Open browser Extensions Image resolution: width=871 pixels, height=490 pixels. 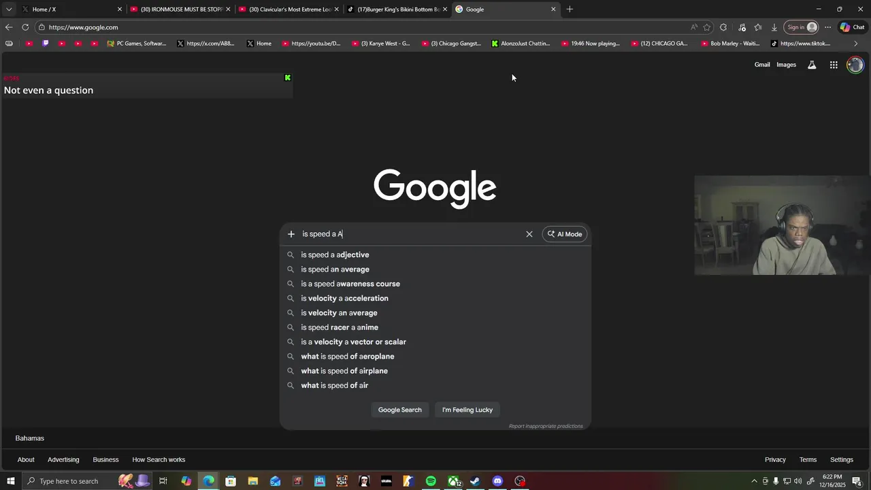pos(723,27)
